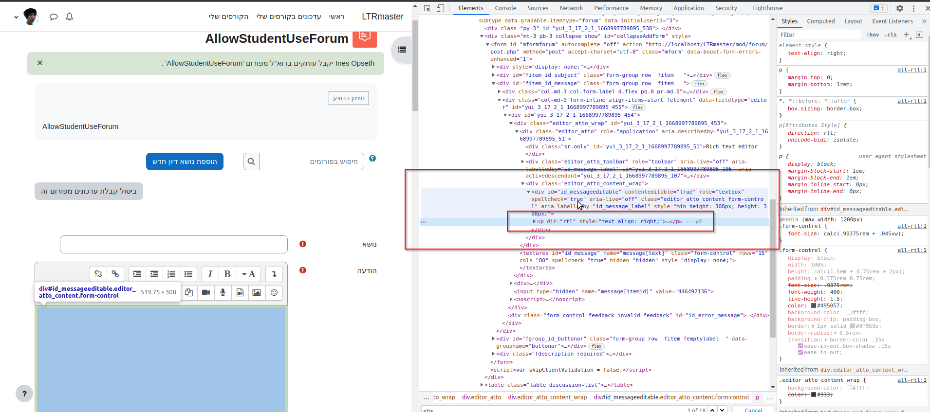Screen dimensions: 930x412
Task: Expand the fitem_id_subject div node
Action: (x=493, y=75)
